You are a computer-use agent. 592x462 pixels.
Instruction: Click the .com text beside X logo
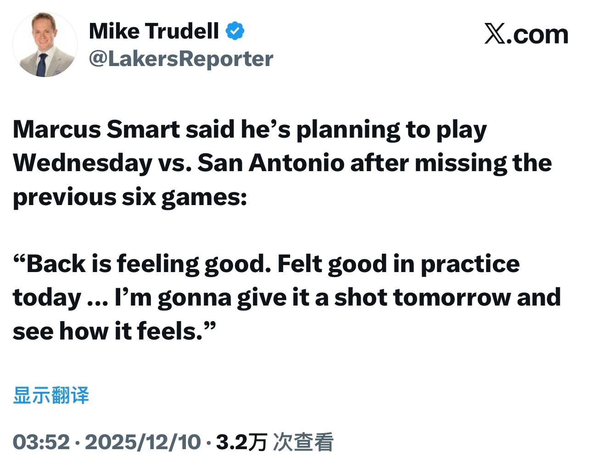coord(537,35)
